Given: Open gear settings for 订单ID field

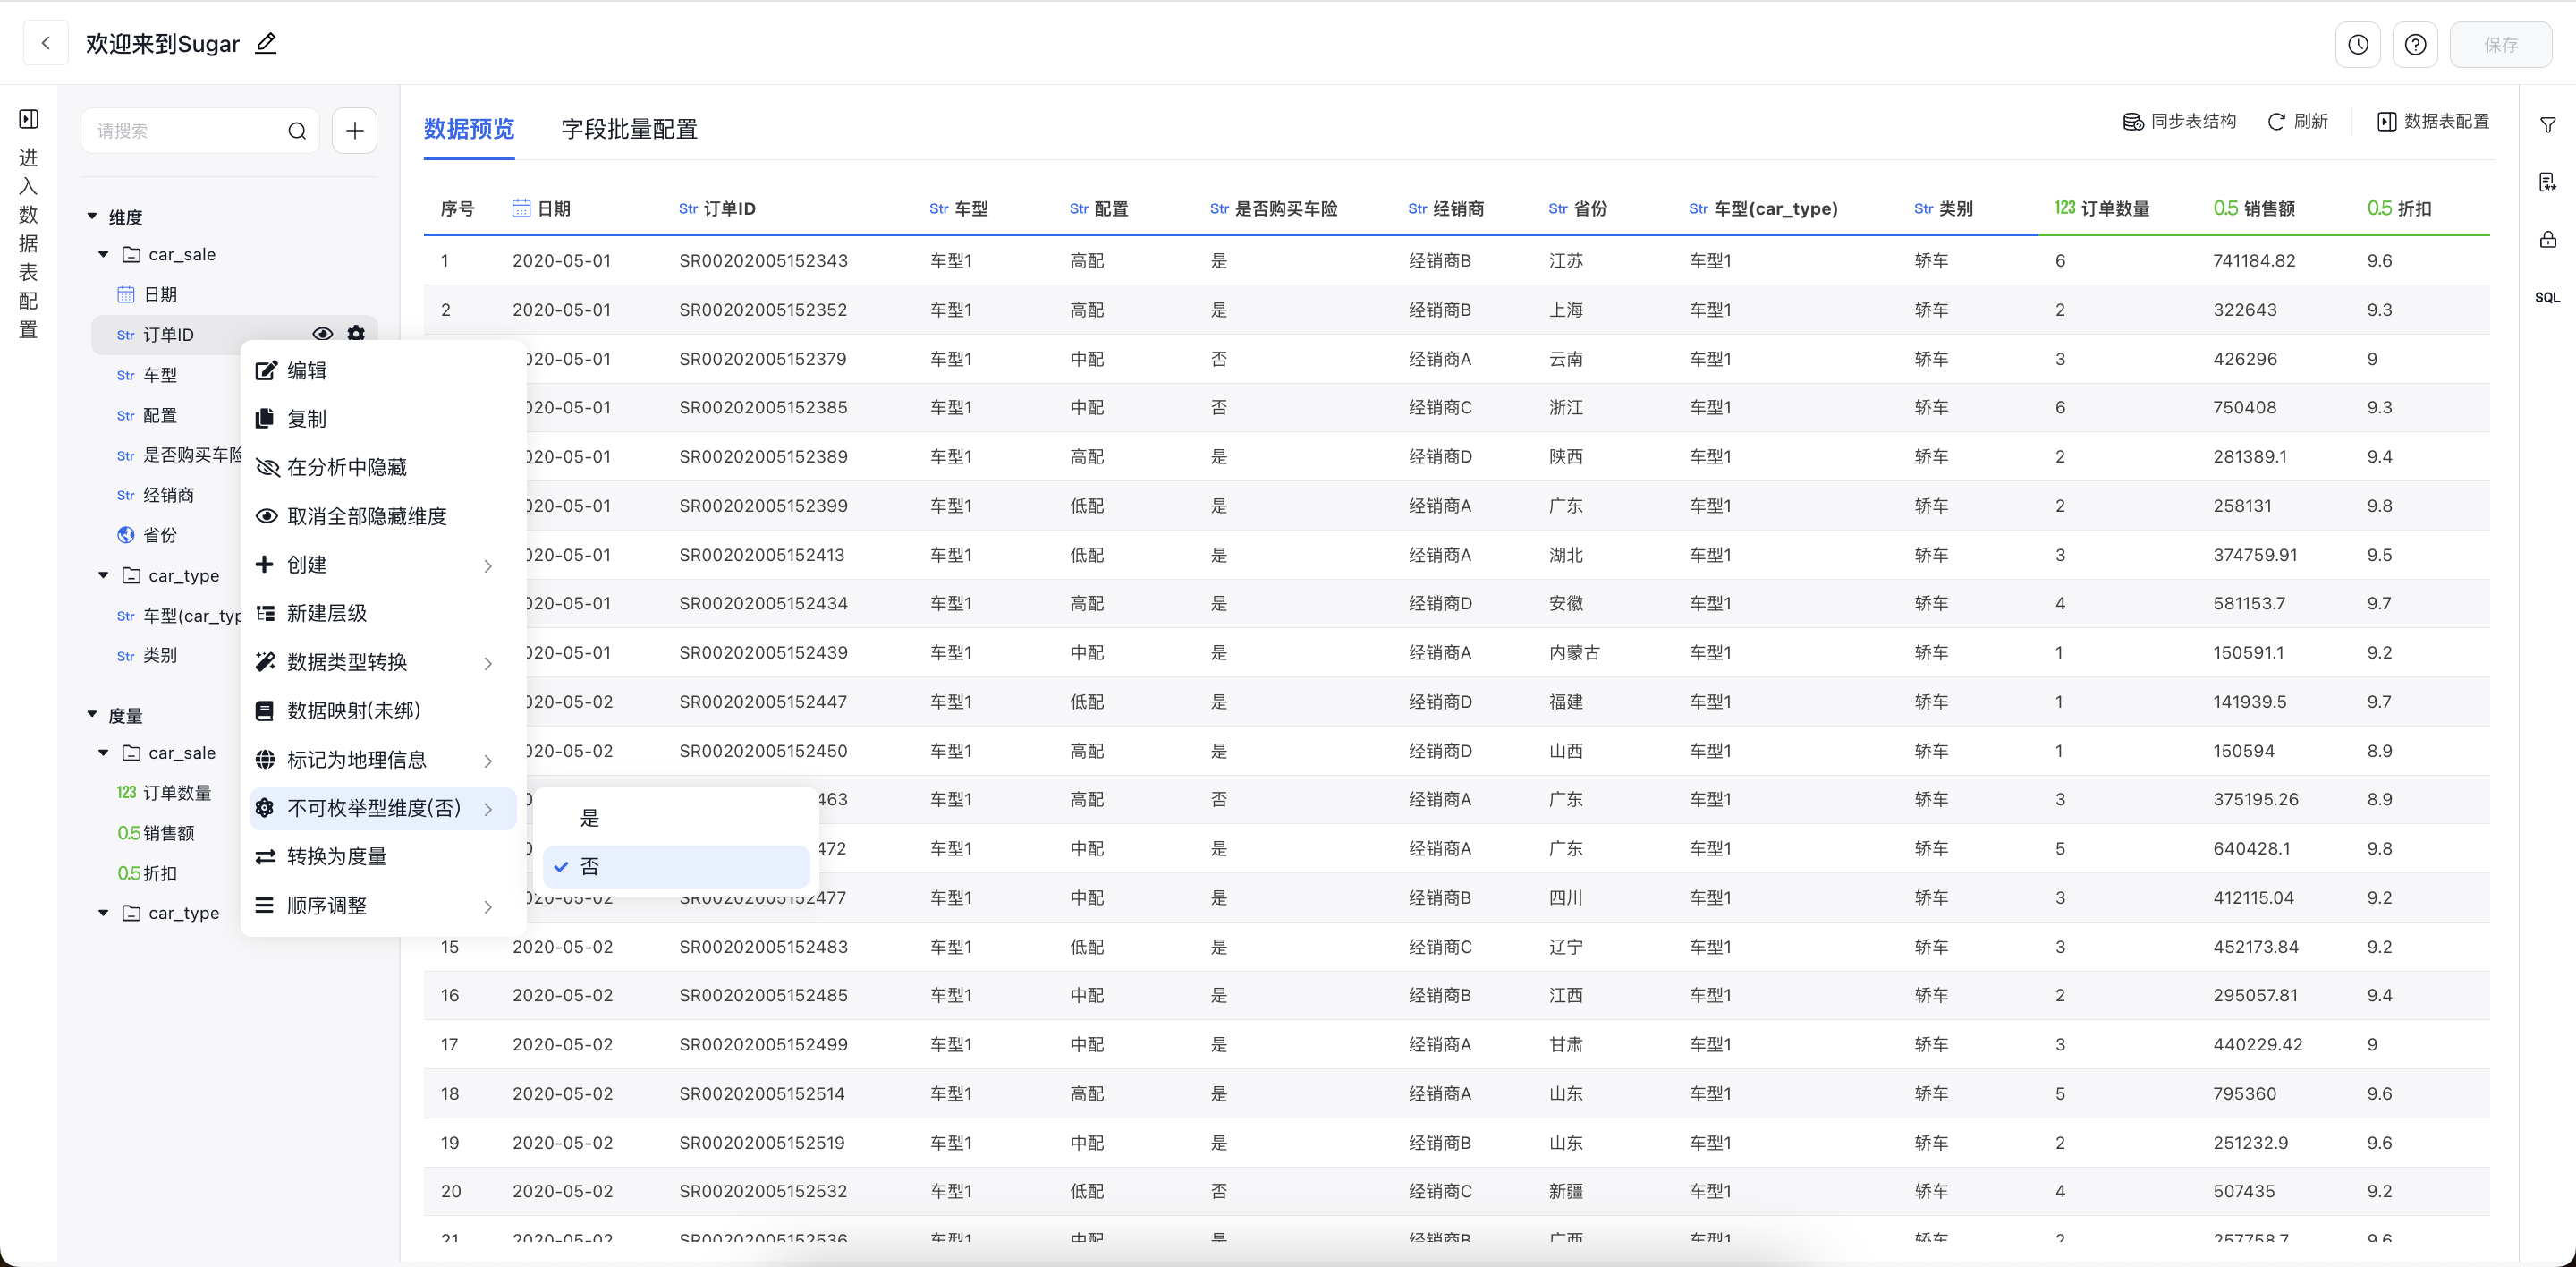Looking at the screenshot, I should tap(356, 334).
